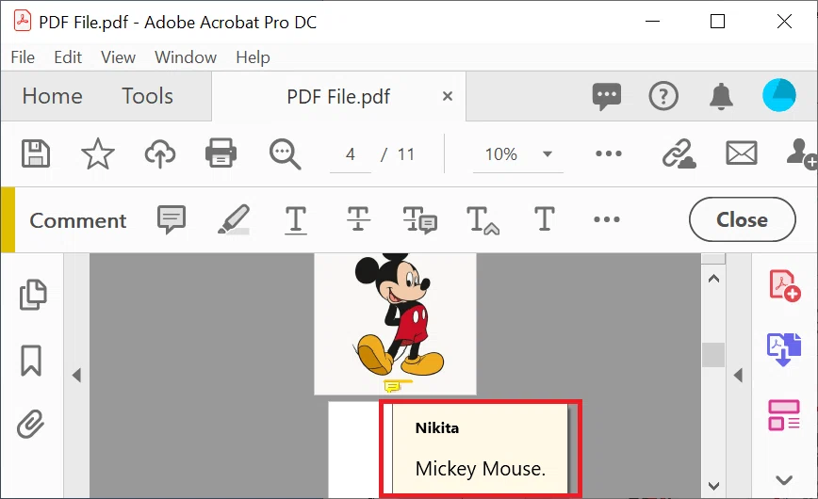Screen dimensions: 818x499
Task: Show more comment tools with the ellipsis
Action: (607, 219)
